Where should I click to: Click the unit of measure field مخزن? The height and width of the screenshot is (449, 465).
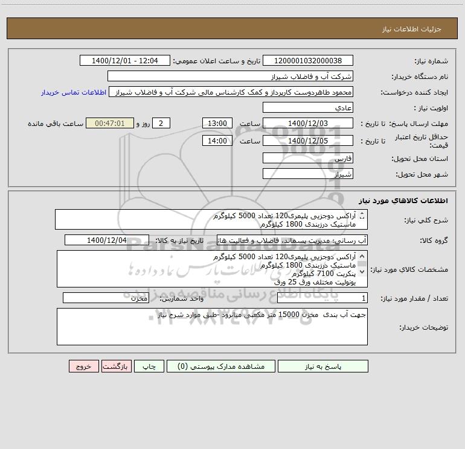coord(106,298)
